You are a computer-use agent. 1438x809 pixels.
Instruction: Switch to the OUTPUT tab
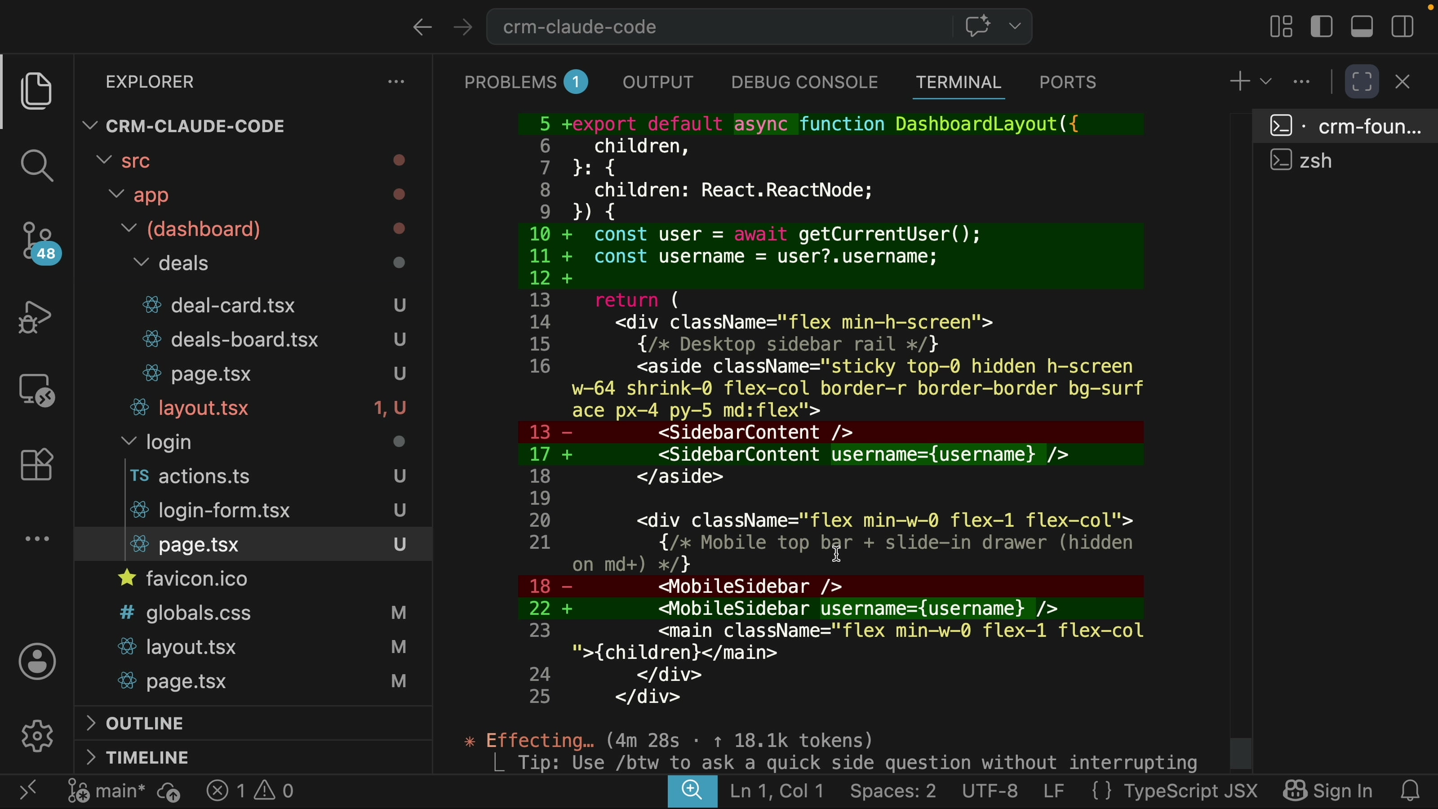click(658, 83)
